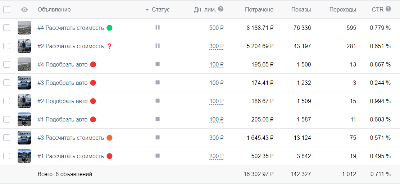The height and width of the screenshot is (184, 400).
Task: Check the box for #4 Рассчитать стоимость row
Action: (x=6, y=28)
